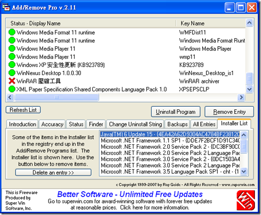Click the Delete an entry >> button
Viewport: 261px width, 215px height.
pyautogui.click(x=53, y=172)
